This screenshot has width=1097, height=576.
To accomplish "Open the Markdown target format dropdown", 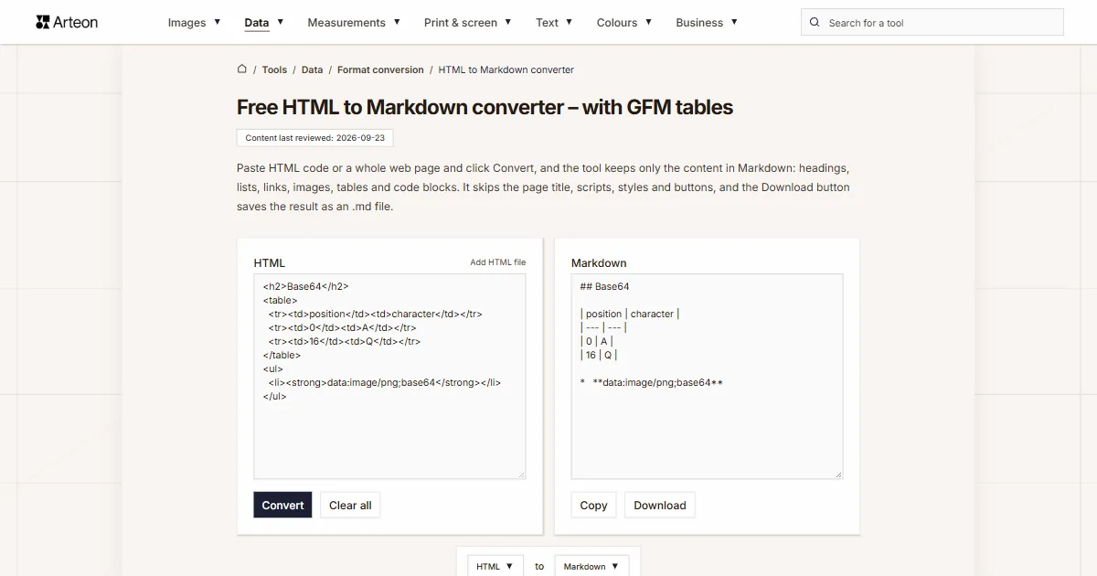I will [591, 566].
